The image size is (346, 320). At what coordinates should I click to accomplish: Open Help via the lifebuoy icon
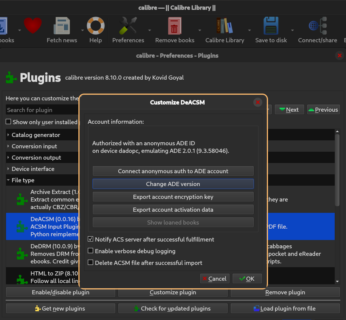[95, 27]
